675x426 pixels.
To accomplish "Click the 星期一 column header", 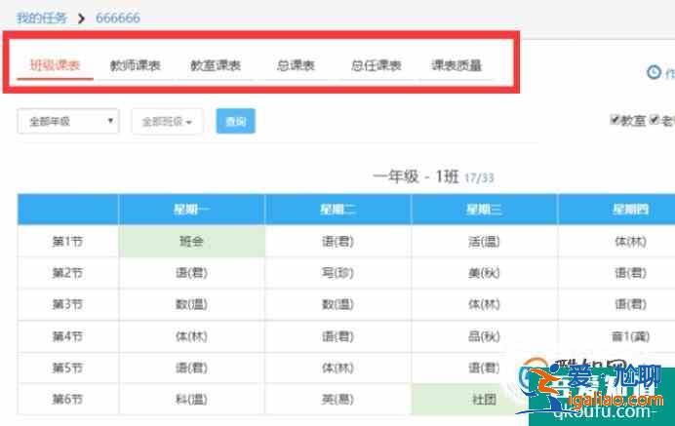I will point(191,210).
